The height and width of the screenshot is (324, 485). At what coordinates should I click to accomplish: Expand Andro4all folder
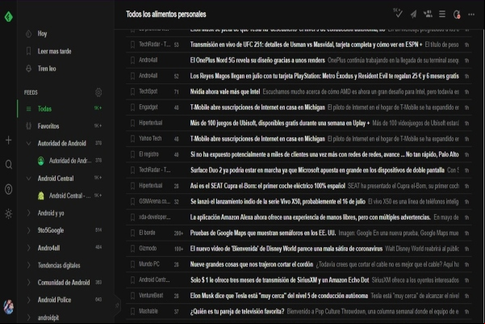coord(29,248)
